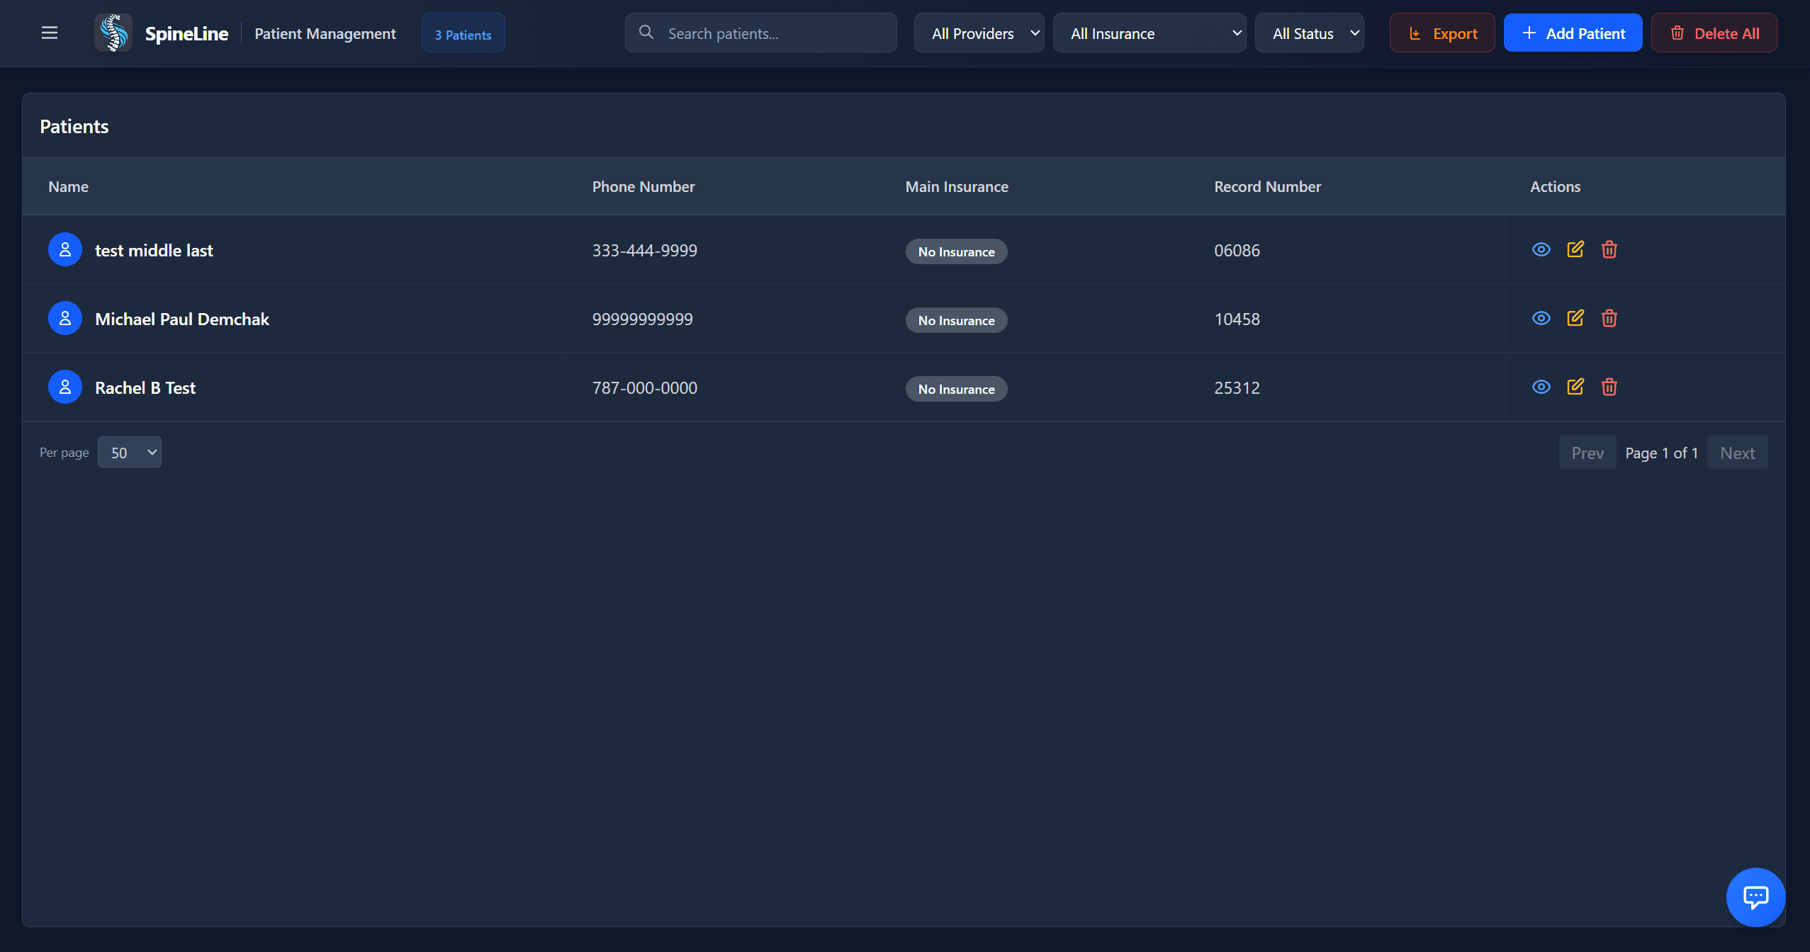Open the All Status filter
This screenshot has width=1810, height=952.
pyautogui.click(x=1309, y=33)
